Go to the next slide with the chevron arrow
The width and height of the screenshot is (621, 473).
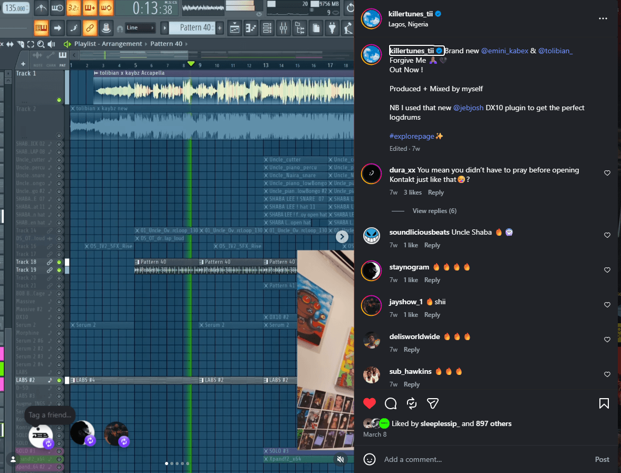pos(342,237)
